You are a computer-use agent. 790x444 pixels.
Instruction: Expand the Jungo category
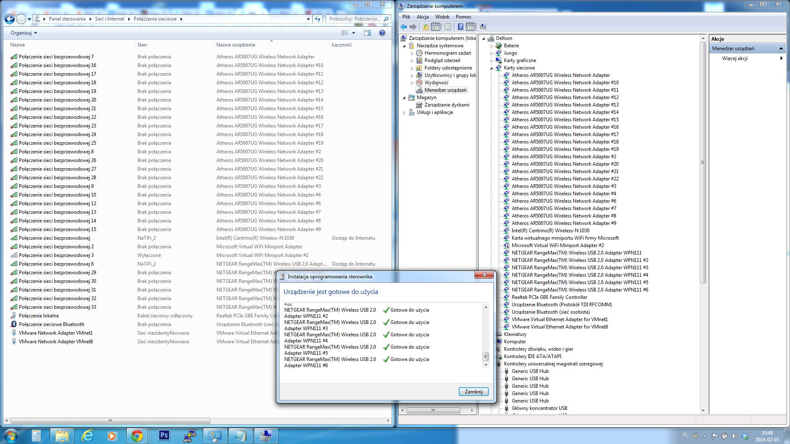(491, 53)
